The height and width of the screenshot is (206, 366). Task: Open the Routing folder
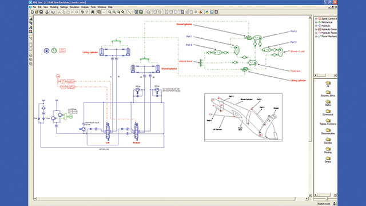point(328,150)
